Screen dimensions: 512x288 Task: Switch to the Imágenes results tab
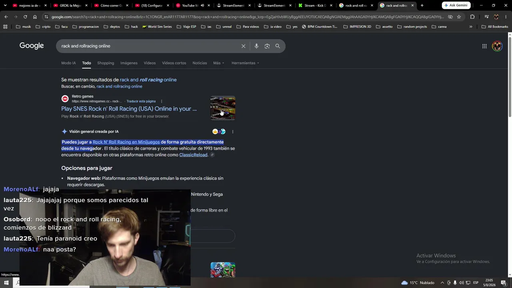129,63
